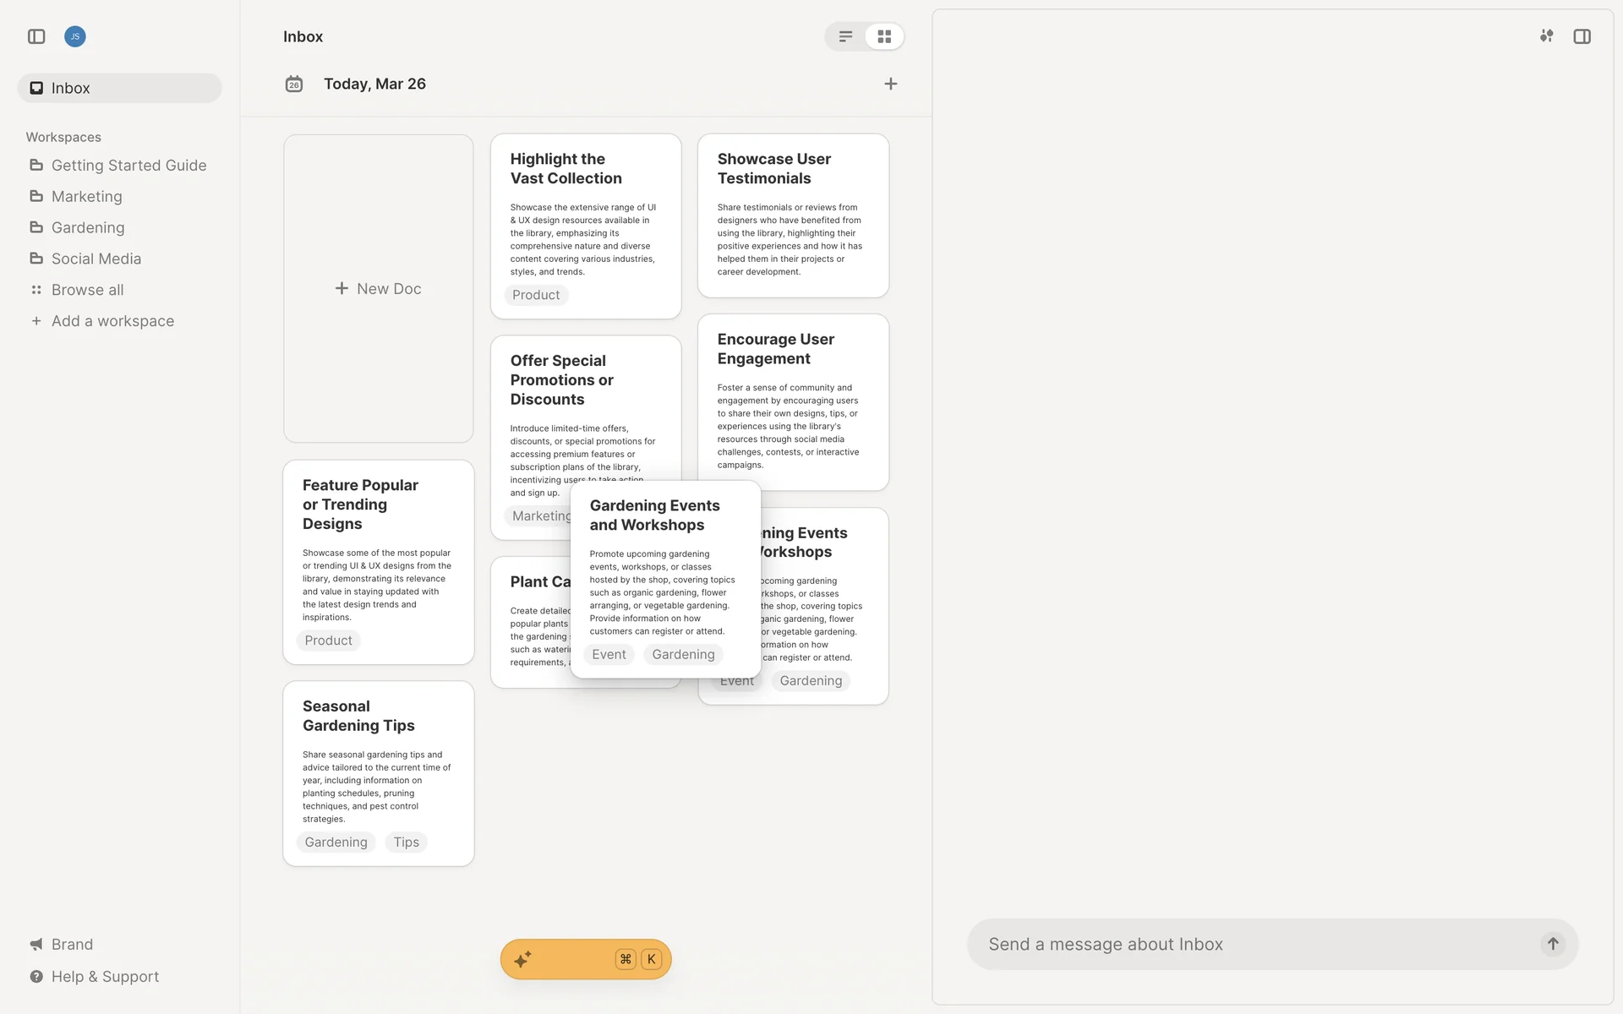
Task: Open the Gardening workspace
Action: (x=88, y=227)
